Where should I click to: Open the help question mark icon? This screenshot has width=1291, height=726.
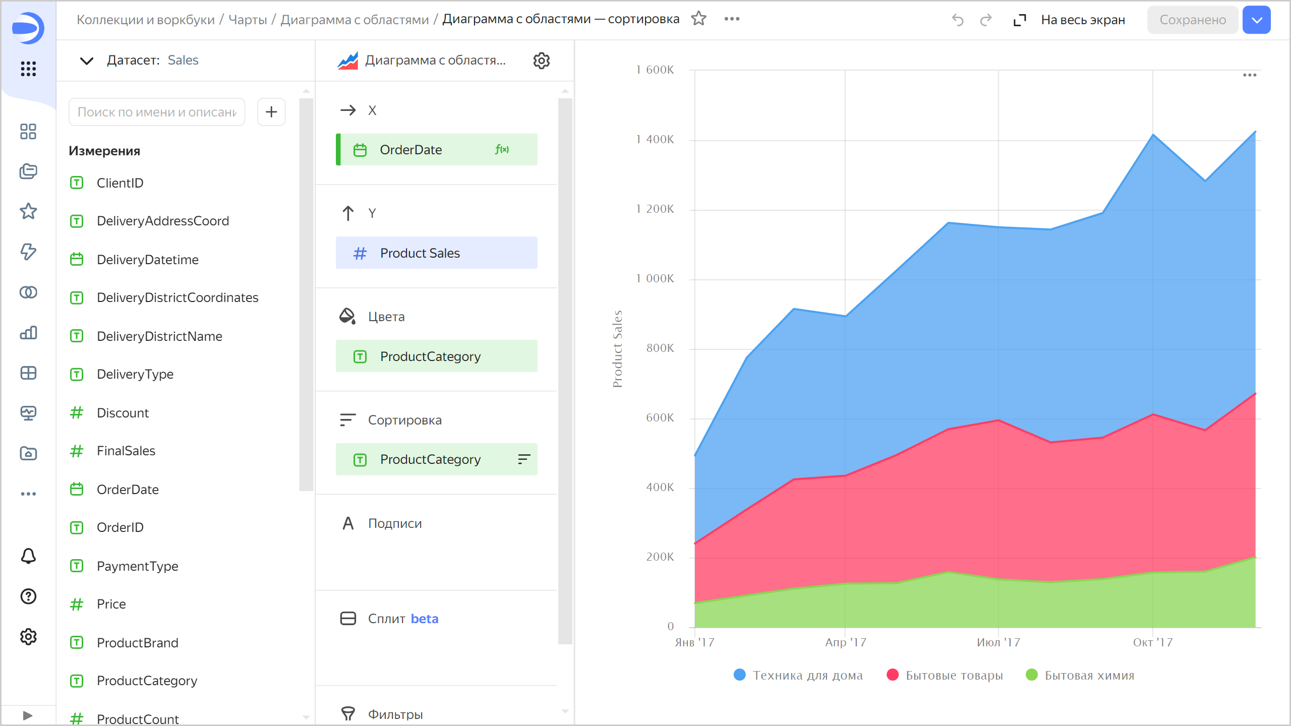coord(28,596)
